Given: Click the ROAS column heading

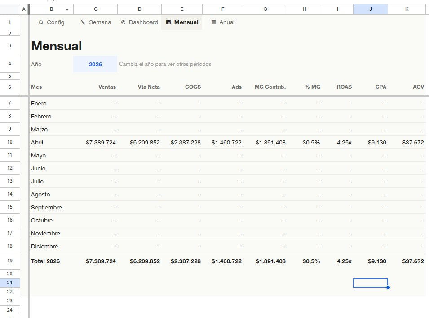Looking at the screenshot, I should point(344,87).
